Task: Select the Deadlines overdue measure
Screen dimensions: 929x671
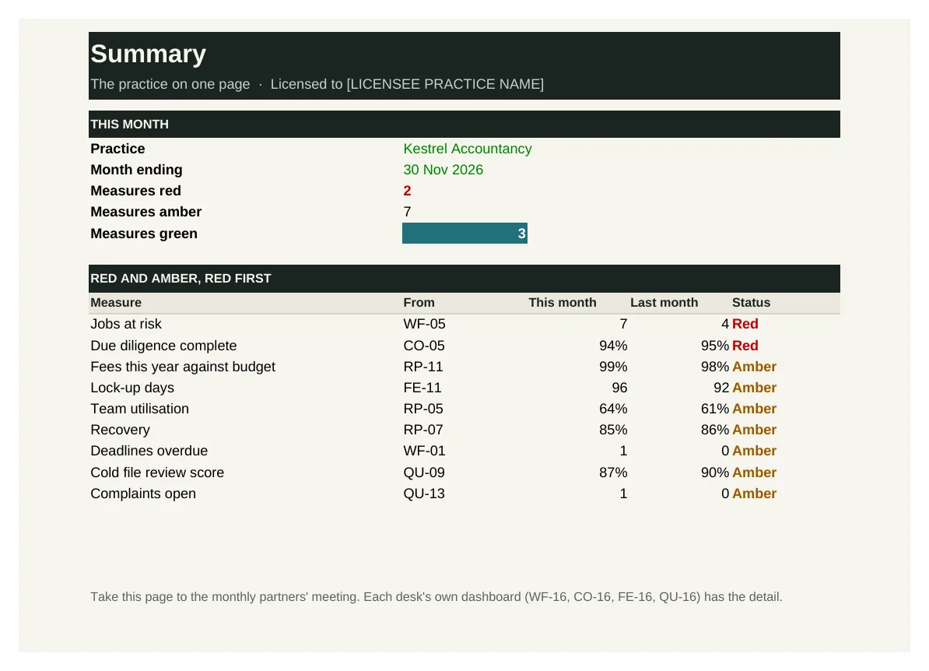Action: (x=149, y=451)
